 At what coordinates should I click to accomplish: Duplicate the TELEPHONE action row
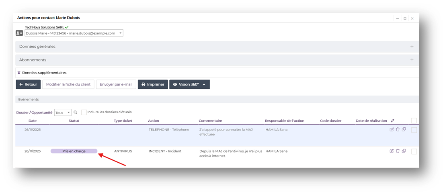pyautogui.click(x=404, y=129)
